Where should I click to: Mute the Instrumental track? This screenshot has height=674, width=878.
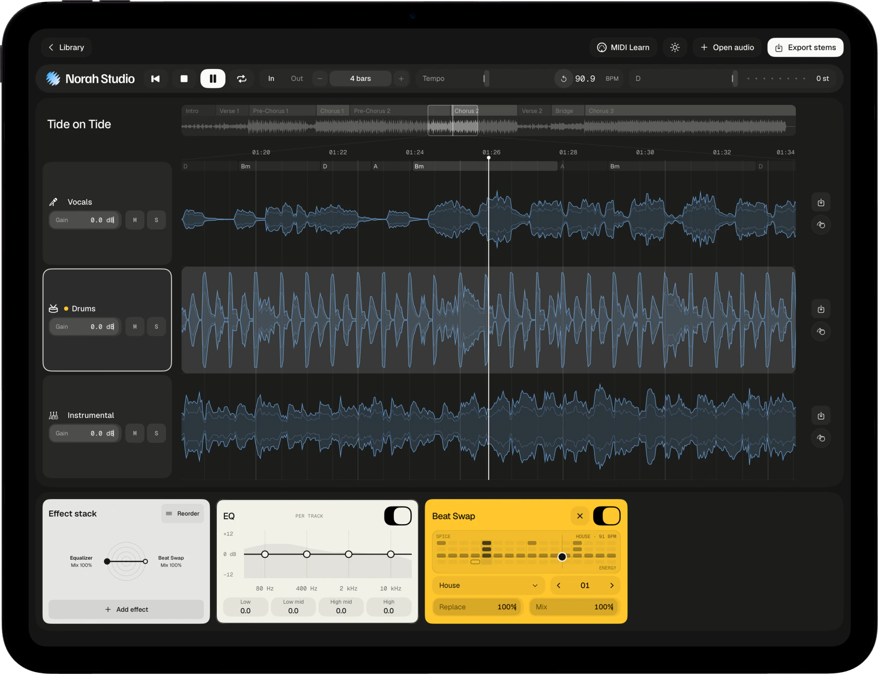135,434
